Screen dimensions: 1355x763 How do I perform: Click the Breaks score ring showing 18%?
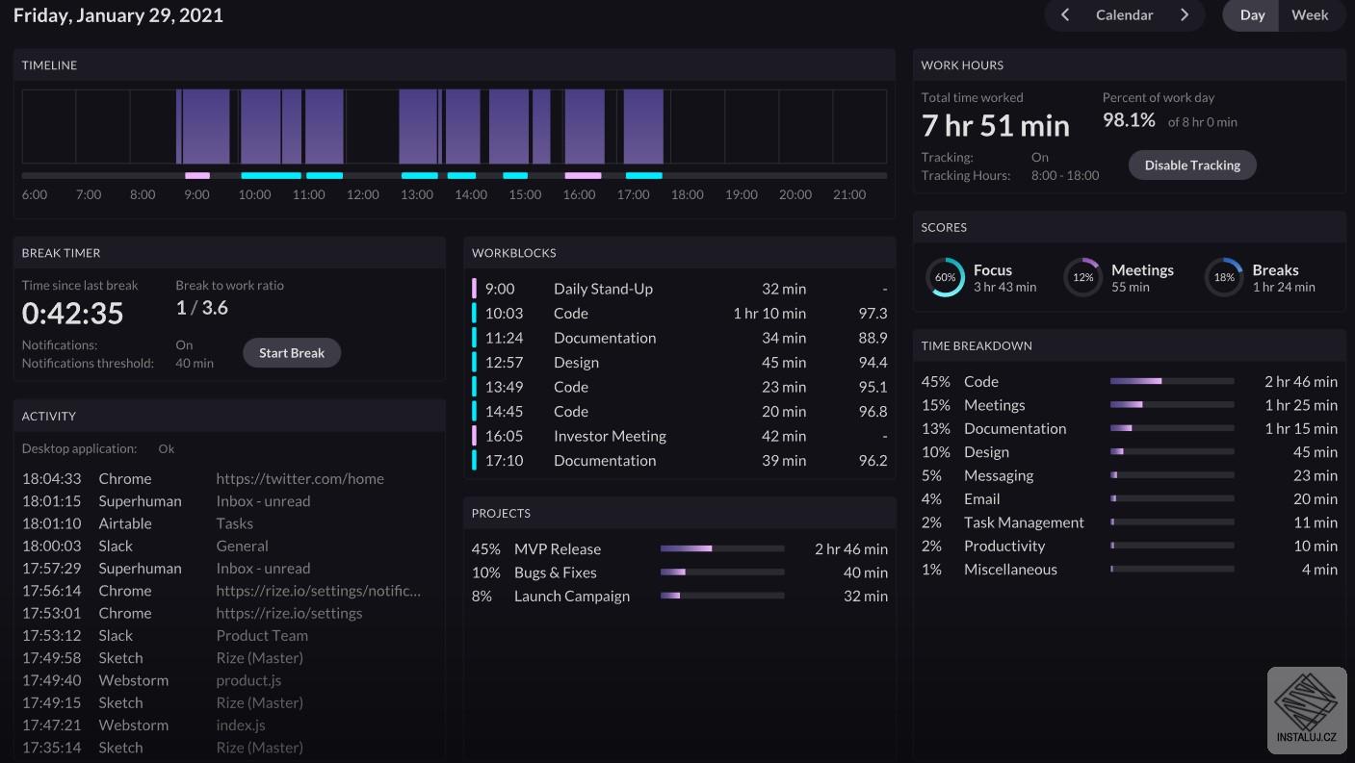click(1224, 277)
